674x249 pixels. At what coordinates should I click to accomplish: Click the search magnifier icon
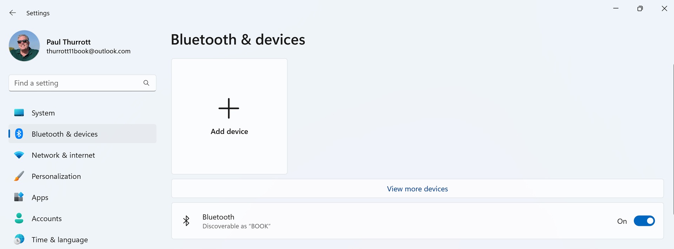coord(146,83)
